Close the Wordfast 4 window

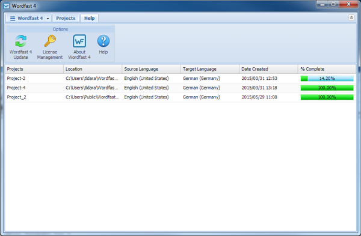(348, 4)
